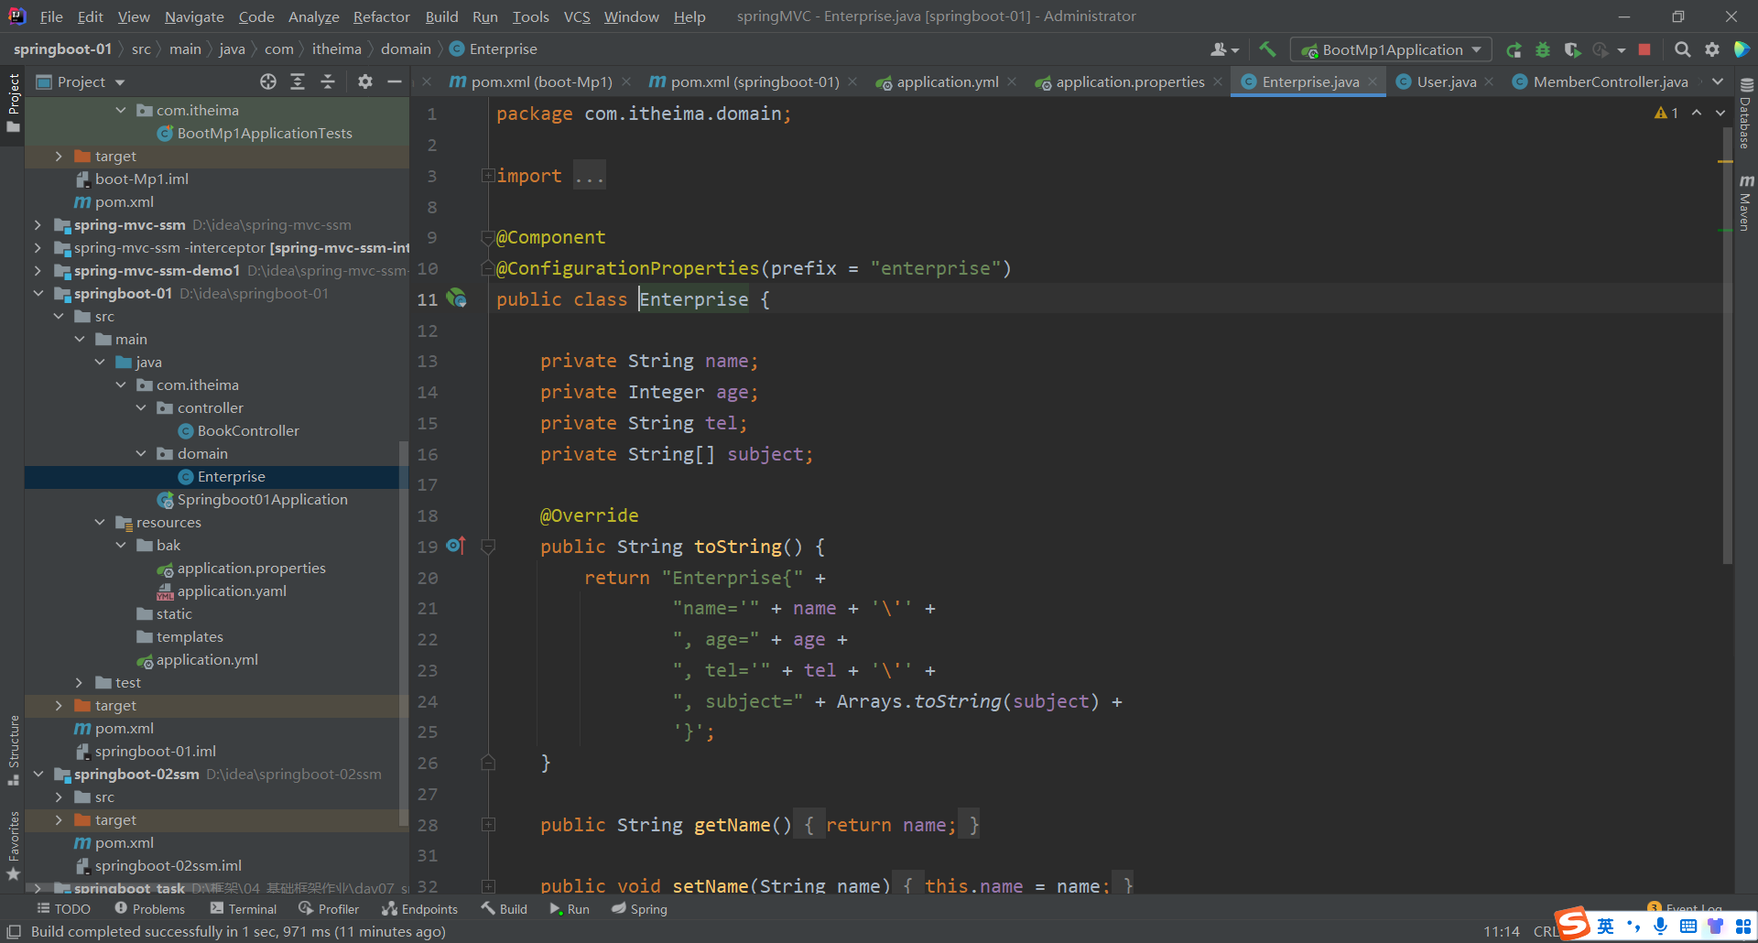Open the VCS menu

(577, 16)
